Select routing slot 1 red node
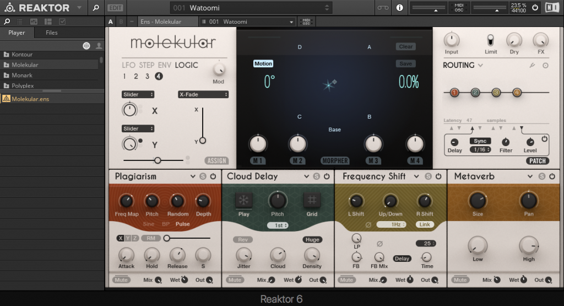The height and width of the screenshot is (306, 564). (454, 93)
